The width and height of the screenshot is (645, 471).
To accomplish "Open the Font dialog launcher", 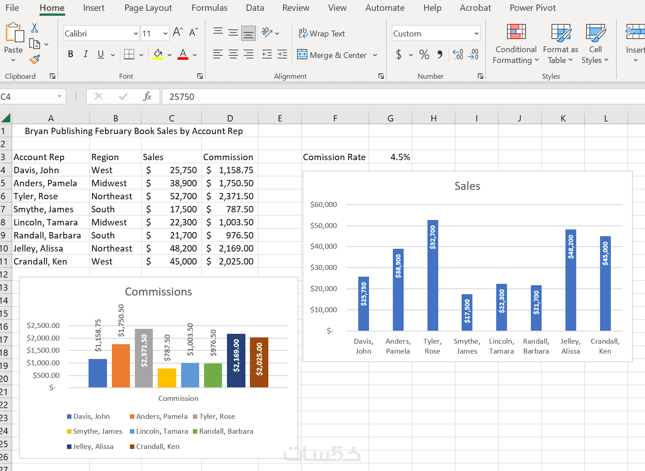I will 200,76.
